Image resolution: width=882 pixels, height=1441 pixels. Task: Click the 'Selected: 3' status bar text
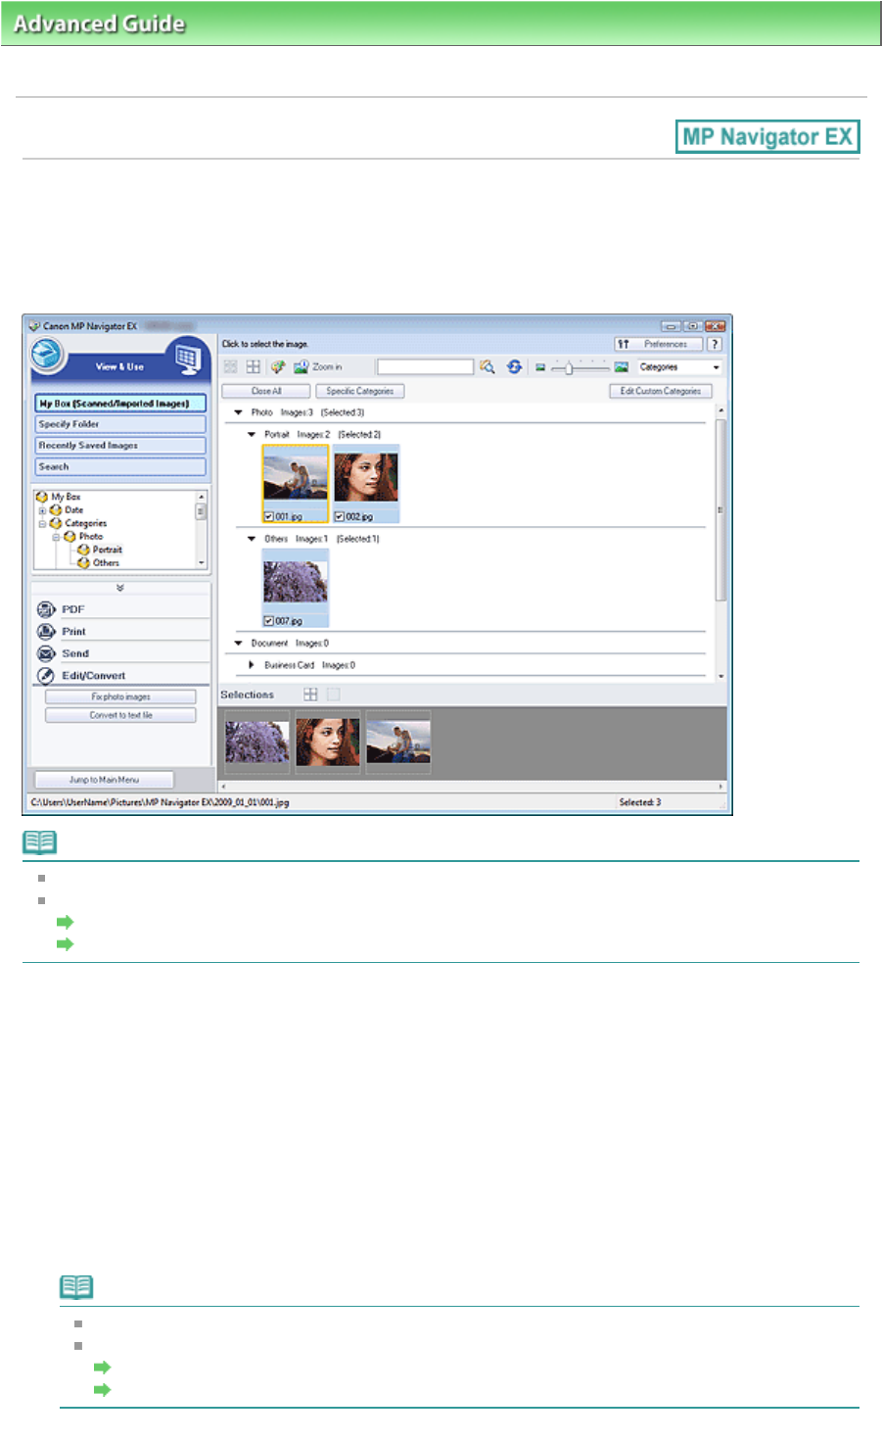pos(640,802)
